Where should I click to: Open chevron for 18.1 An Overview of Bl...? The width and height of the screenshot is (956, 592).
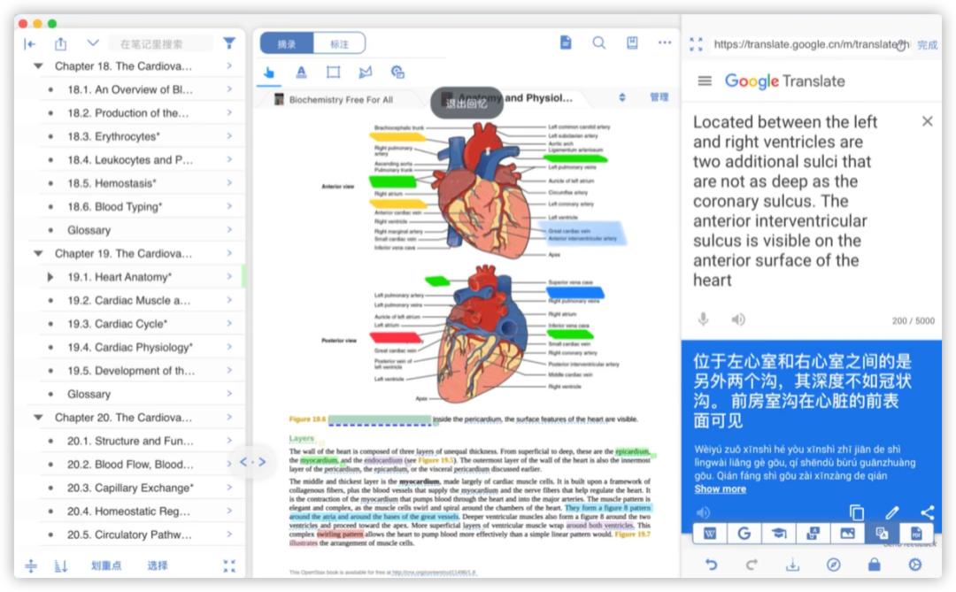coord(229,89)
